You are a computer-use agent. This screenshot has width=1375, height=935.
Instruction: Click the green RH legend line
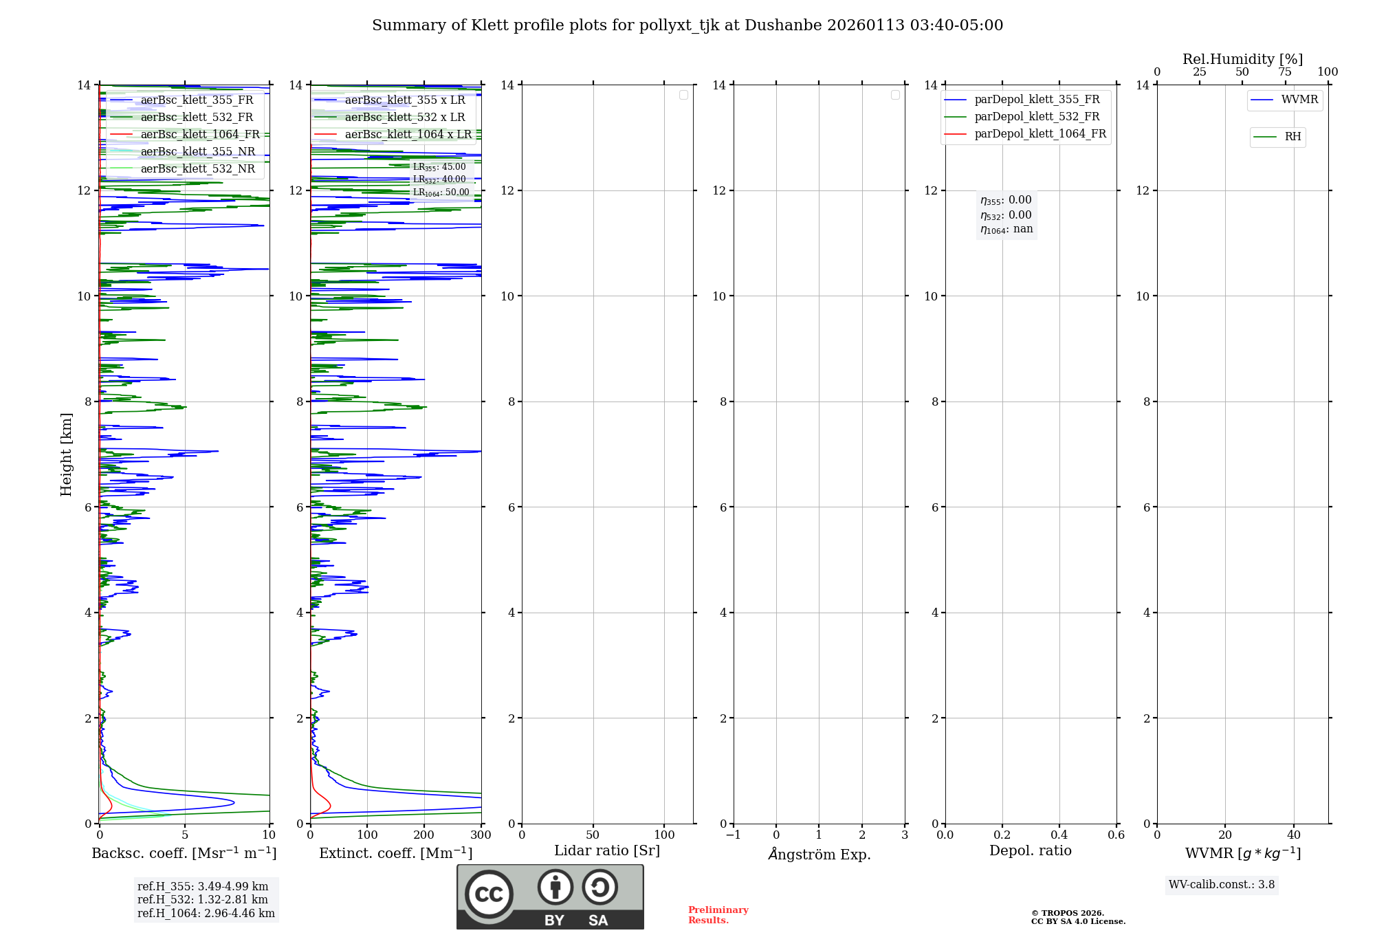[x=1265, y=137]
